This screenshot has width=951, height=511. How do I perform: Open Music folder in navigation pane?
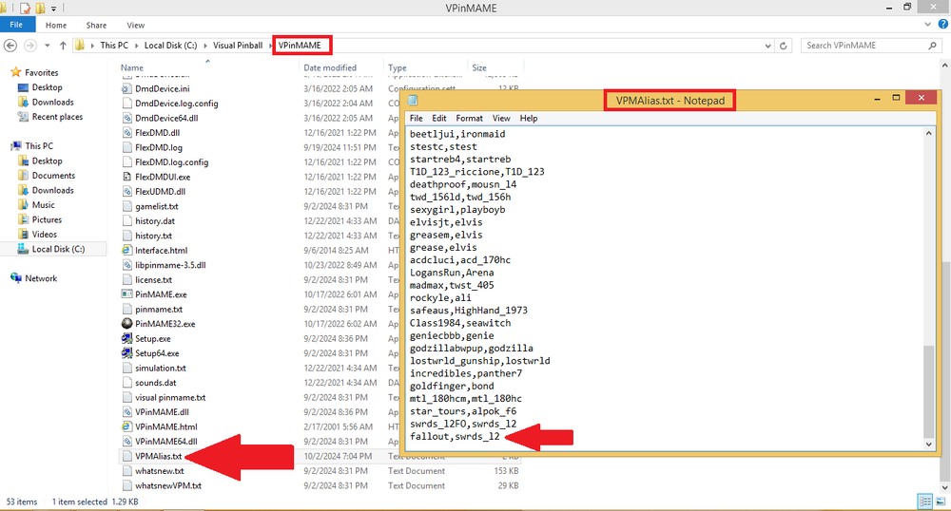(43, 204)
